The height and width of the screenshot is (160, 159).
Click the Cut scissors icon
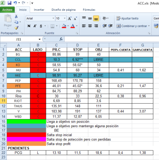16,16
